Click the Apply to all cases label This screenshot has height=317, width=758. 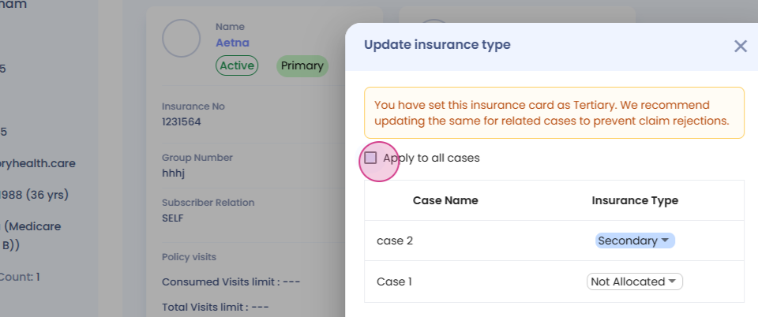(431, 158)
